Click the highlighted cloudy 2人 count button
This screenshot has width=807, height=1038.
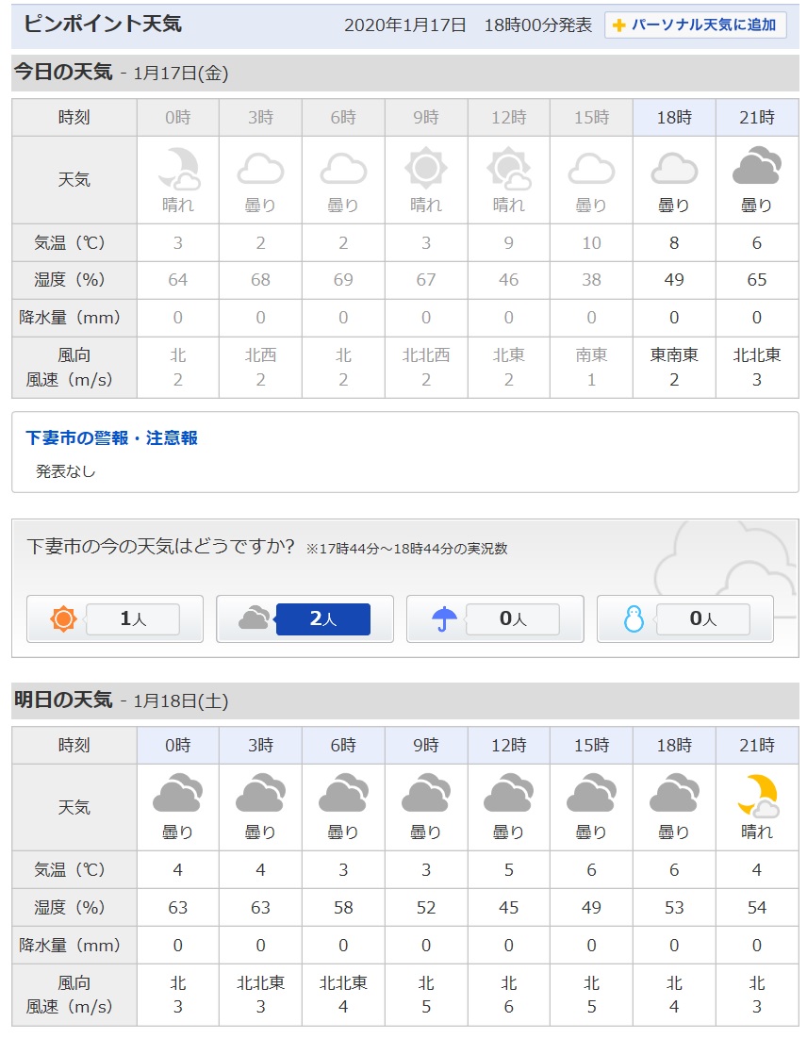pos(322,619)
